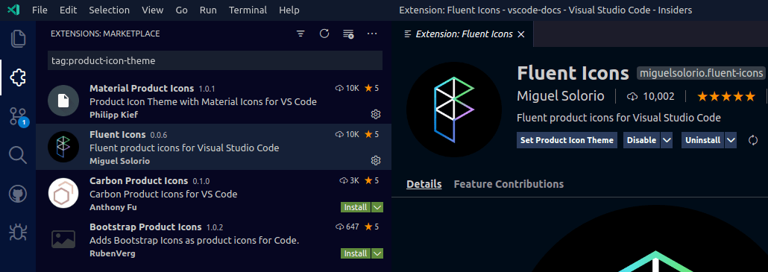Open the Selection menu
The height and width of the screenshot is (272, 768).
[x=109, y=10]
